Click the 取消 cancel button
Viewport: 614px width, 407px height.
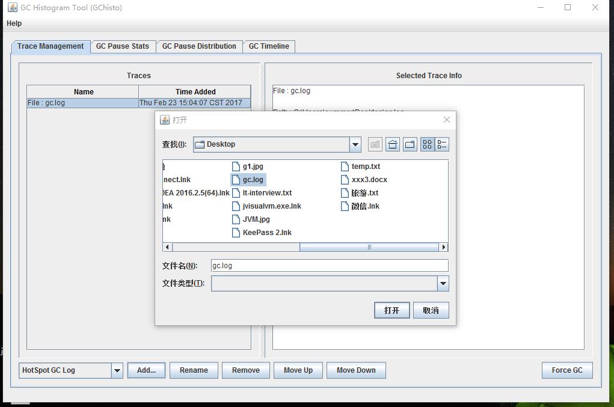click(x=431, y=310)
